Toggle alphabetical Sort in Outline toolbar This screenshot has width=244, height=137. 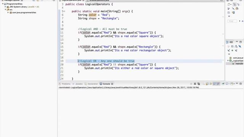(x=236, y=46)
